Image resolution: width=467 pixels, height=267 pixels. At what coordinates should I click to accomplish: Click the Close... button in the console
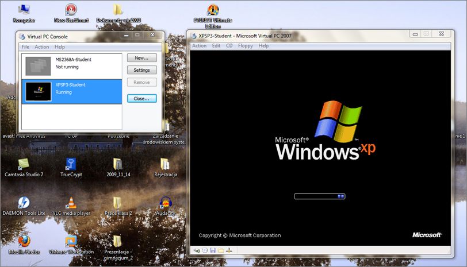click(141, 98)
